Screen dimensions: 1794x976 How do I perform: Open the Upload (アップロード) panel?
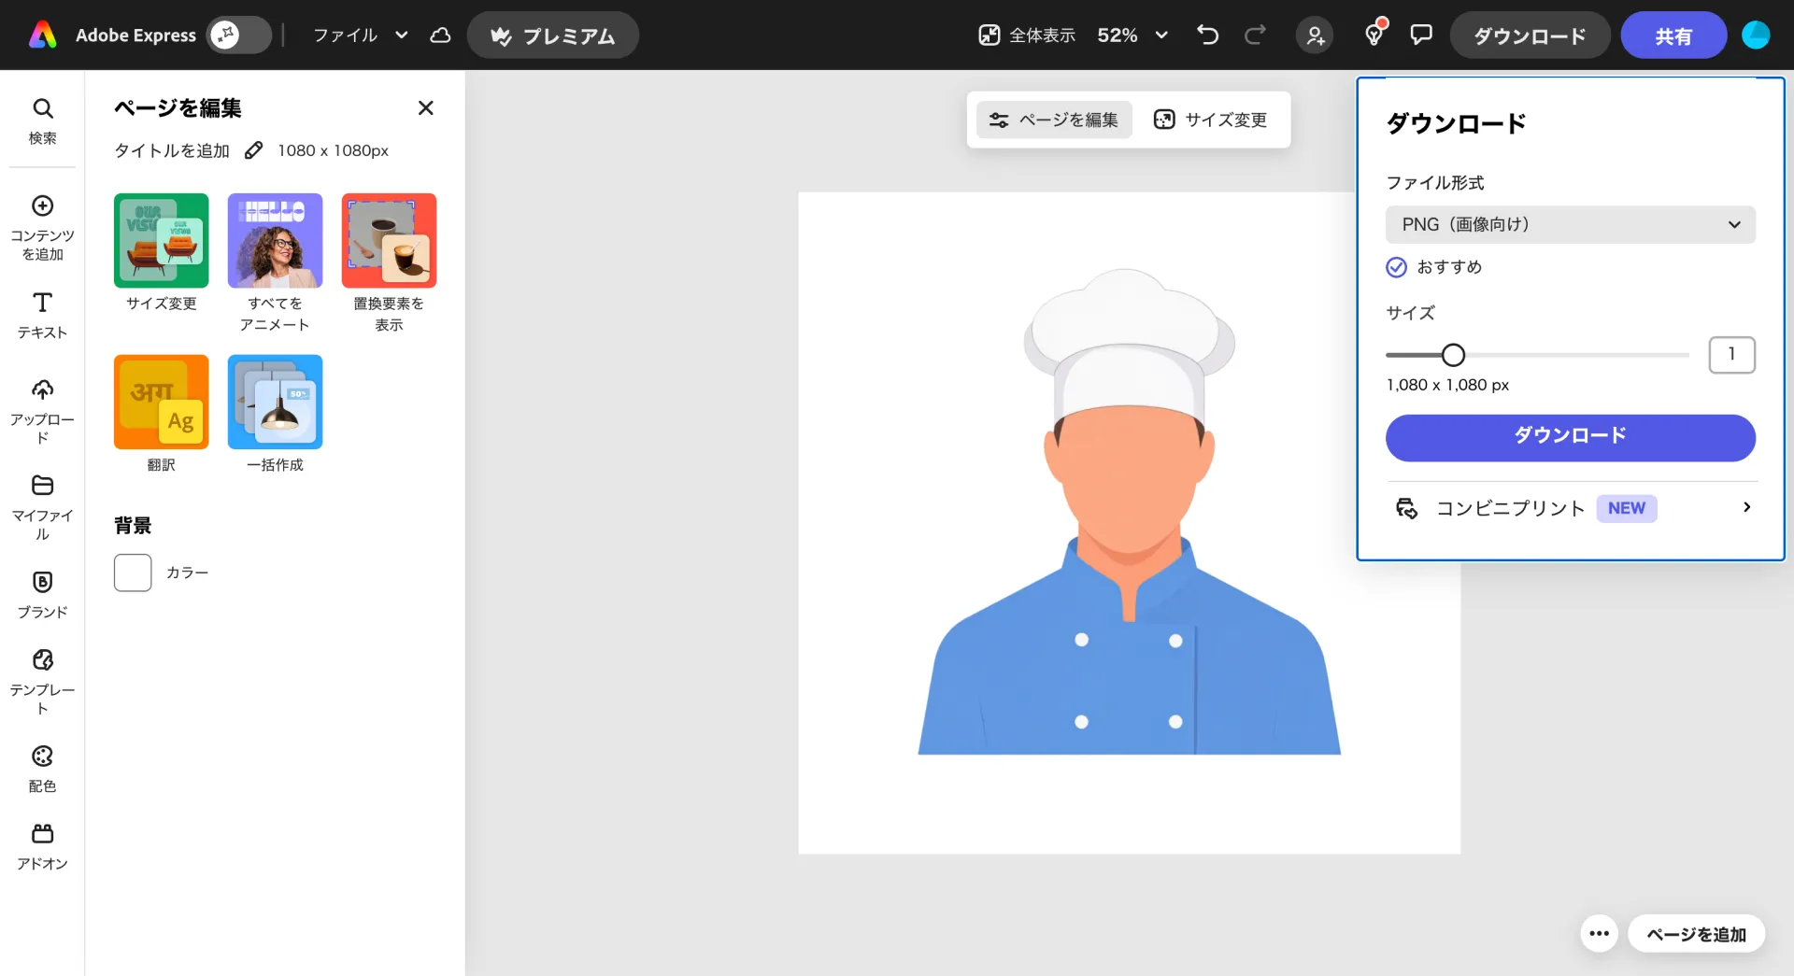[x=42, y=411]
